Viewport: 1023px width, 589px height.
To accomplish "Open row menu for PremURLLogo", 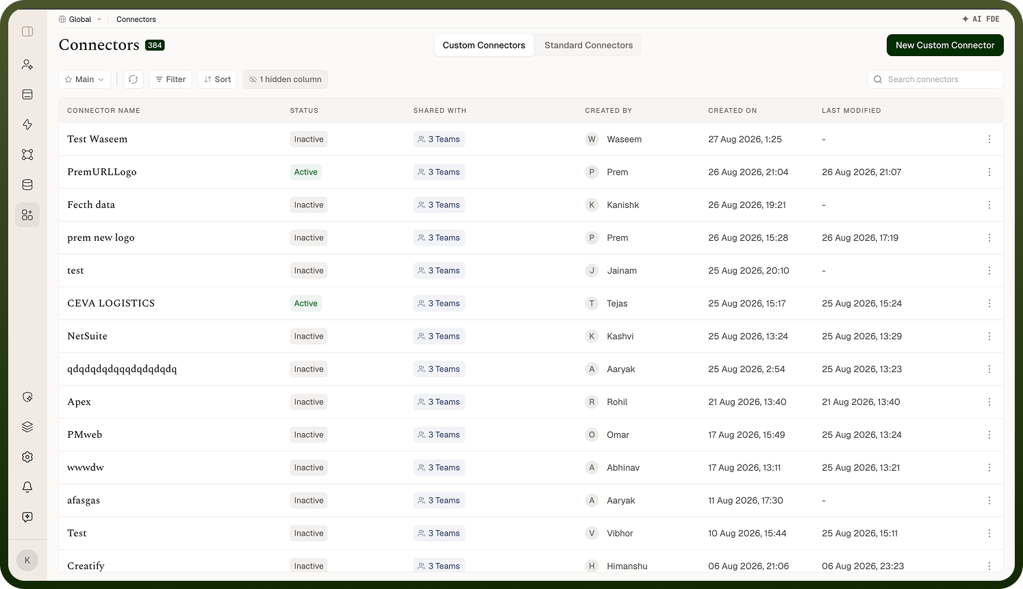I will tap(989, 172).
